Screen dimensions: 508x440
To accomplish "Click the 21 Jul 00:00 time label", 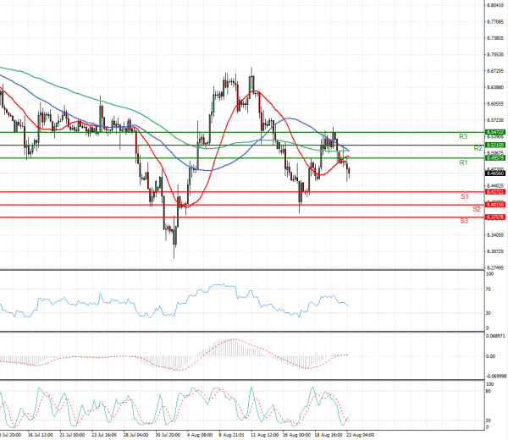I will point(72,435).
